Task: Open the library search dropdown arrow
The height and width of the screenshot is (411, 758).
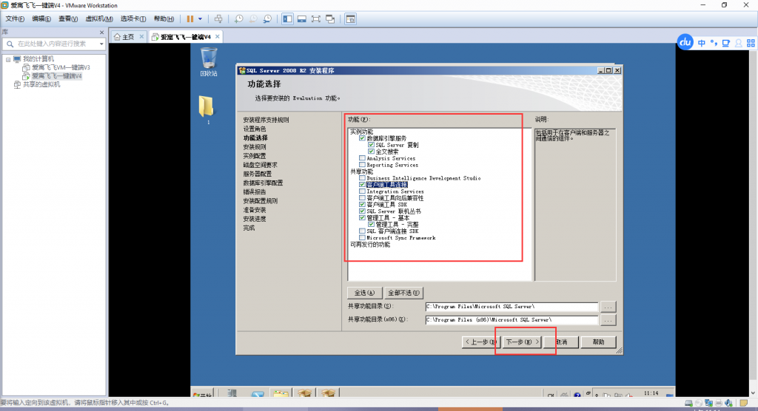Action: (101, 44)
